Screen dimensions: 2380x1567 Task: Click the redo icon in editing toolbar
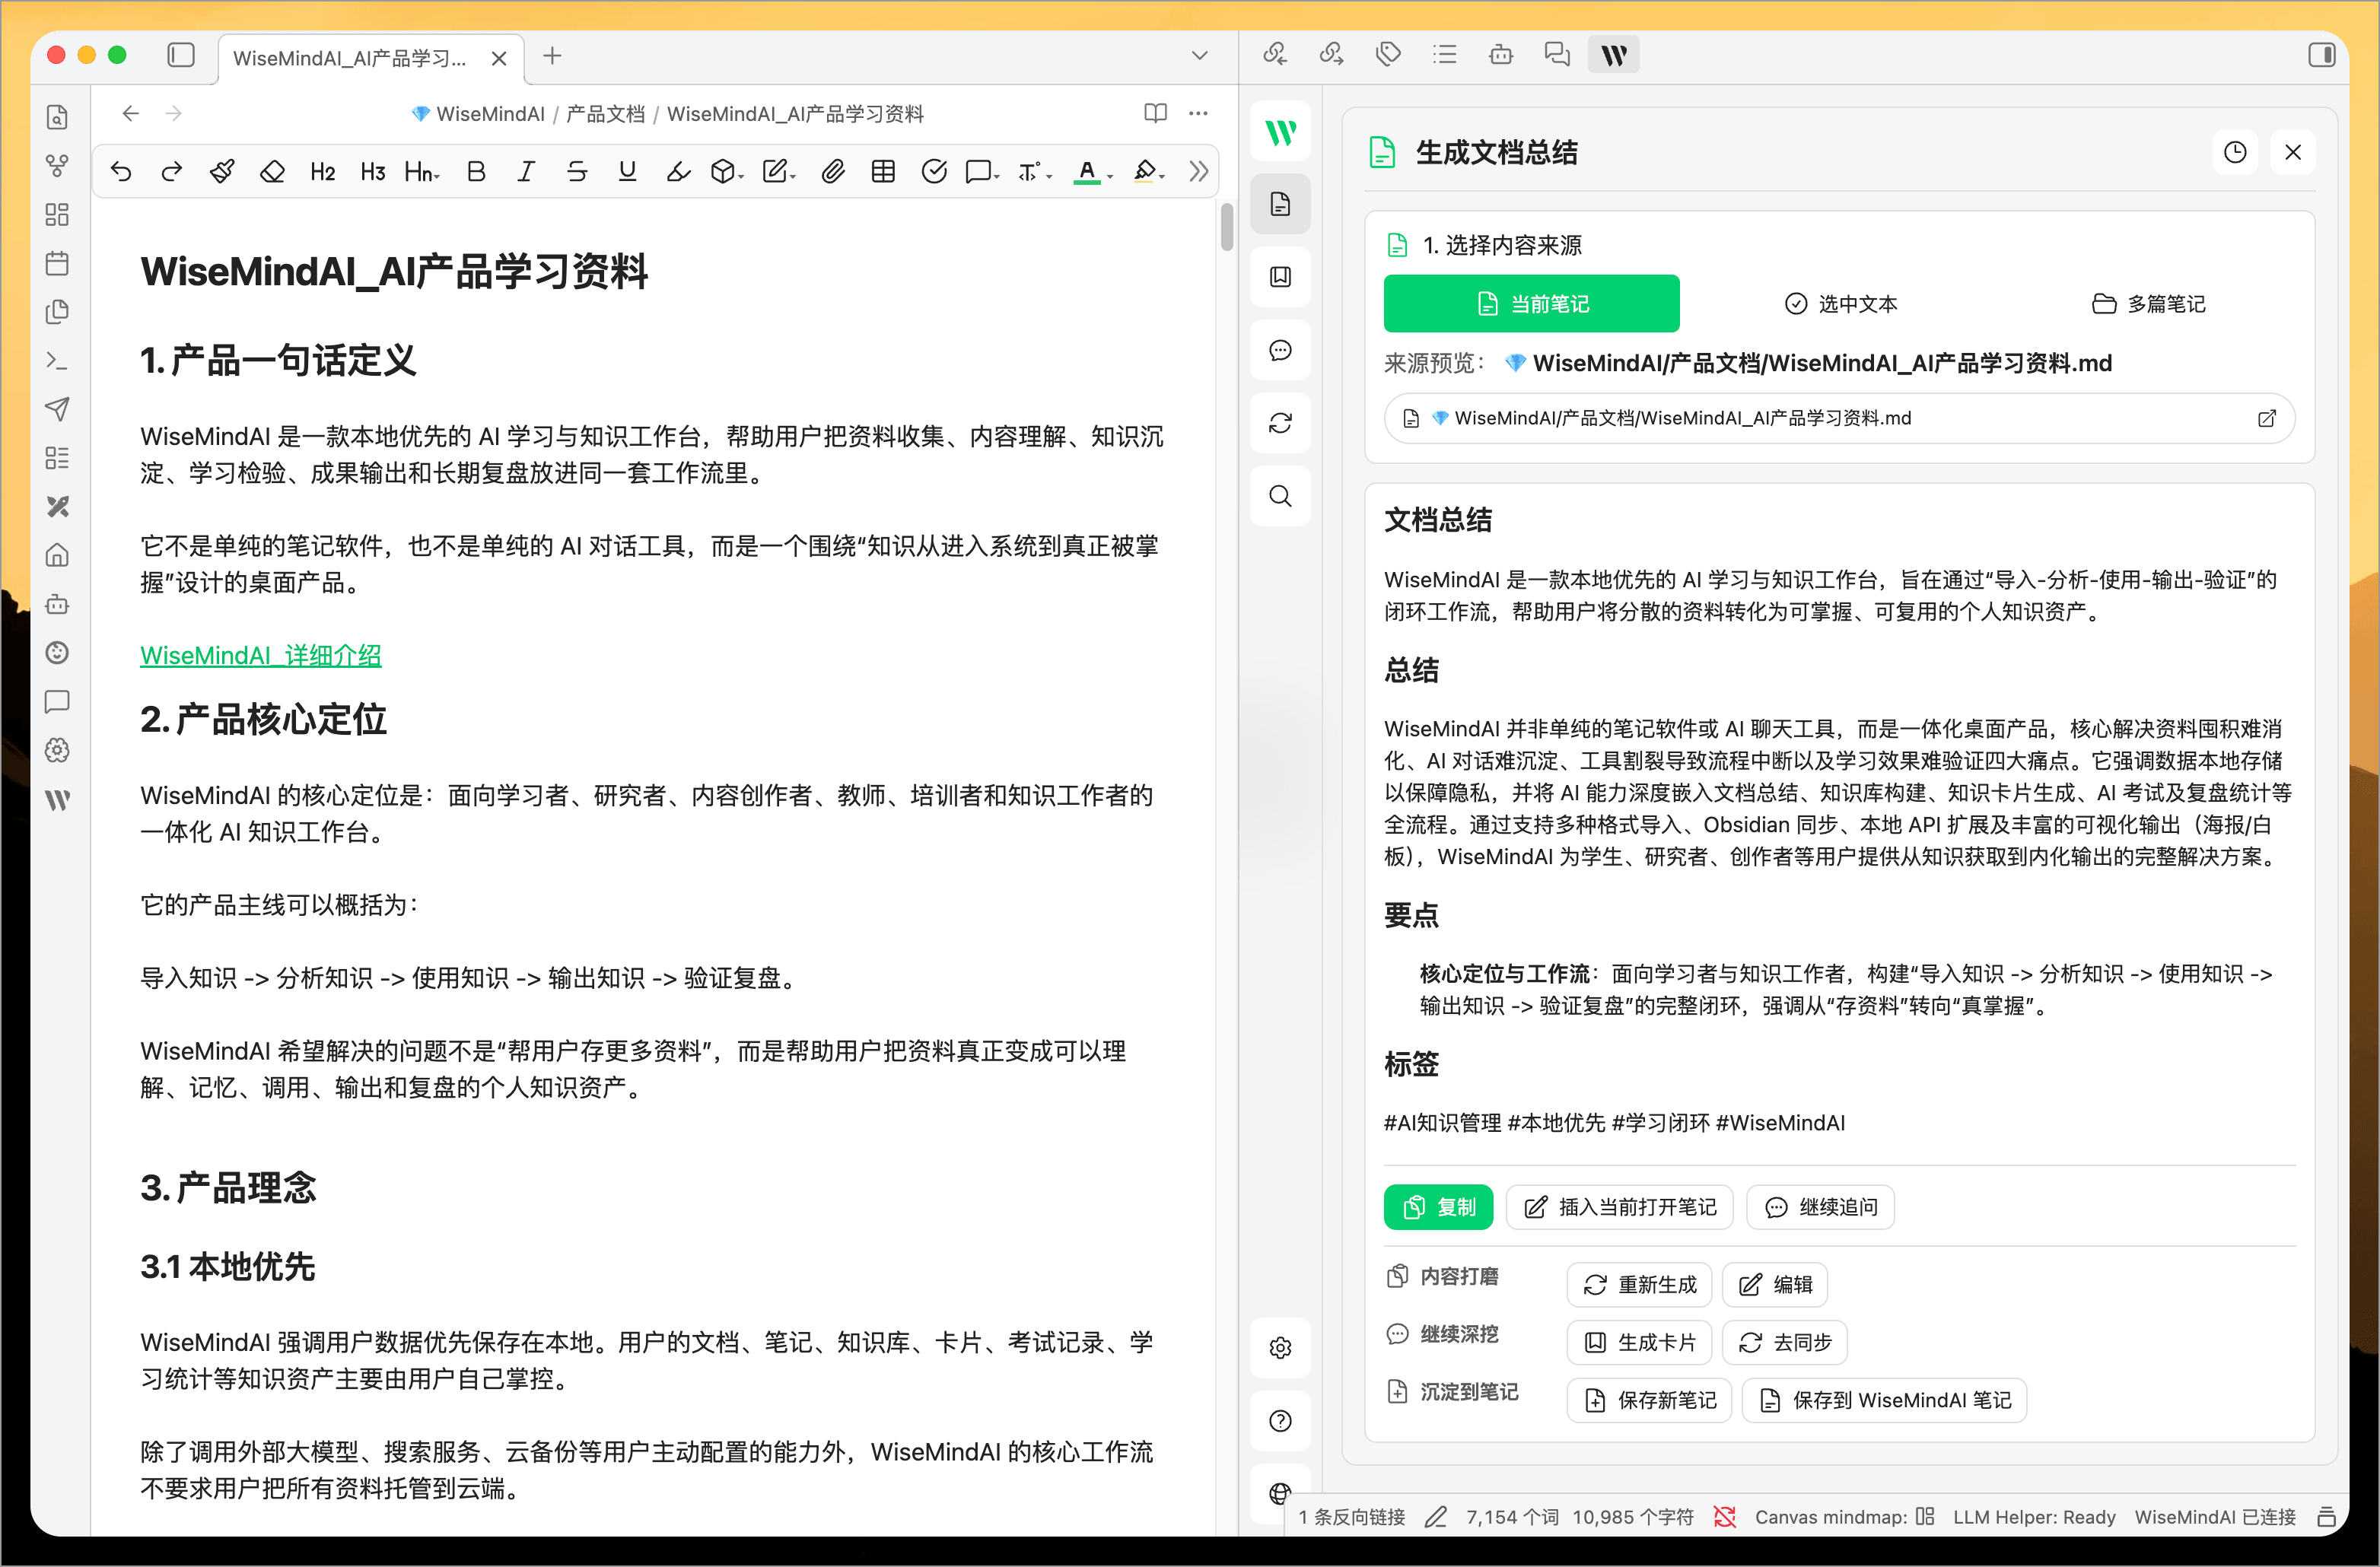point(172,172)
